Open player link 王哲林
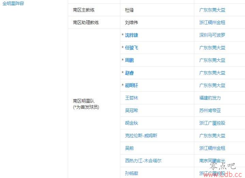This screenshot has width=245, height=178. pos(132,98)
